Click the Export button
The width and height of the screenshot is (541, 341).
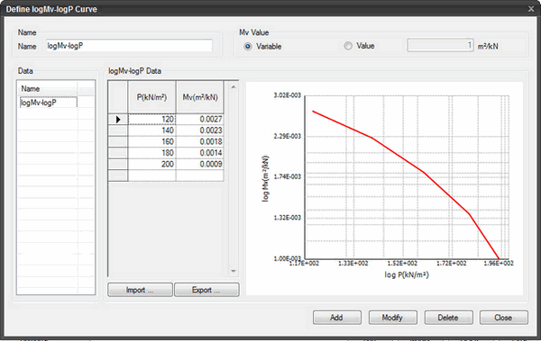pos(206,290)
